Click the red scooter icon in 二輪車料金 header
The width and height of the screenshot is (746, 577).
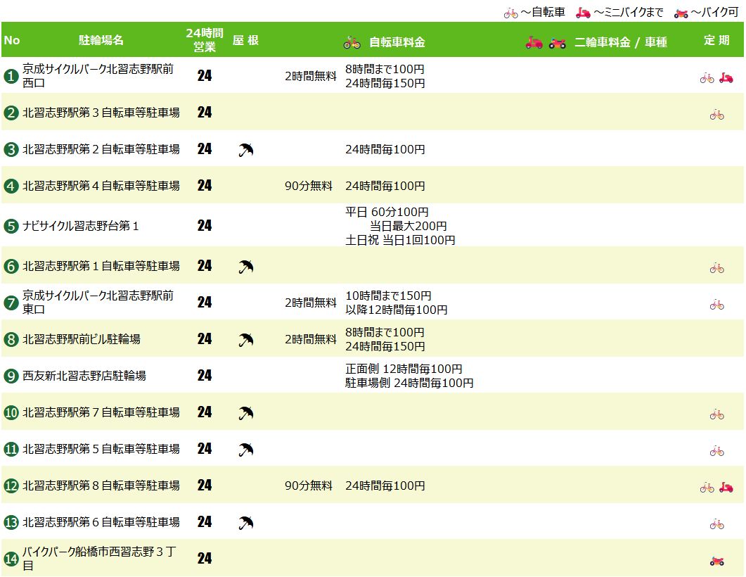[x=534, y=42]
